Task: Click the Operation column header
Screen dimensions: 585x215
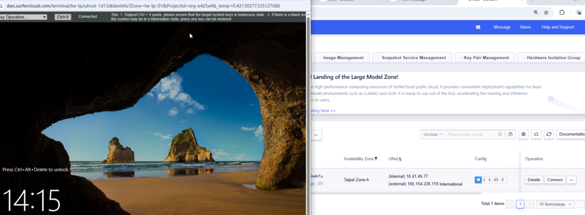Action: click(534, 159)
